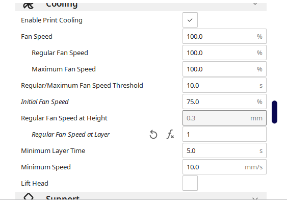Click the Cooling section header
The width and height of the screenshot is (287, 203).
(x=141, y=7)
